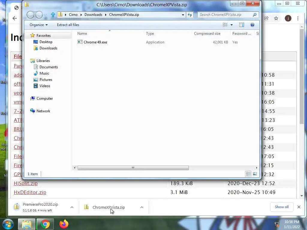Click the network tray icon

[x=277, y=224]
